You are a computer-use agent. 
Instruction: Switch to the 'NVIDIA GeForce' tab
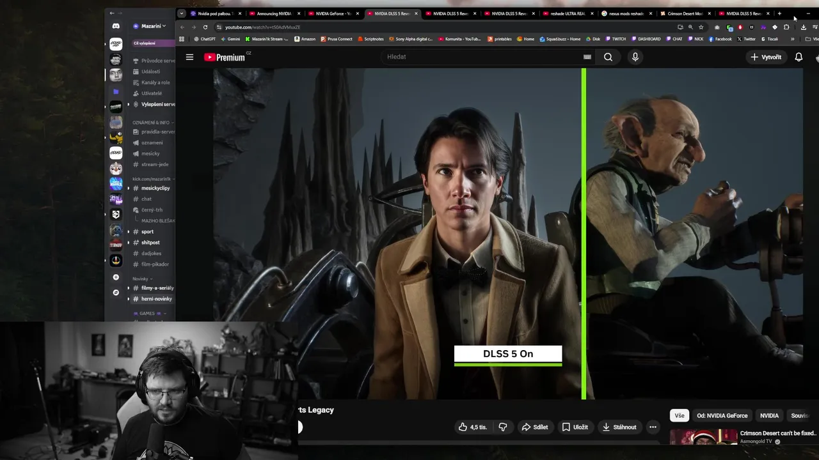pos(333,13)
